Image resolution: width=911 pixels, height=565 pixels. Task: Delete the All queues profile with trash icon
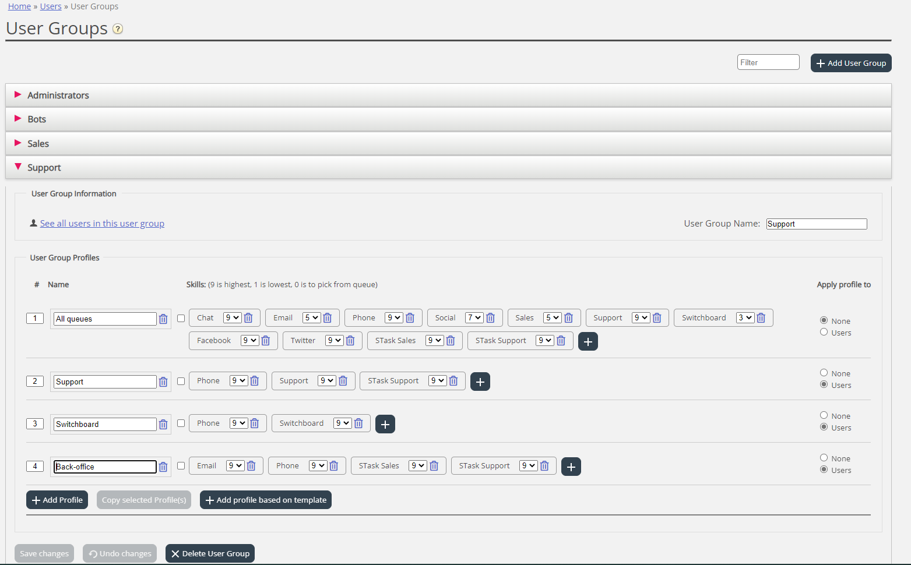[163, 319]
